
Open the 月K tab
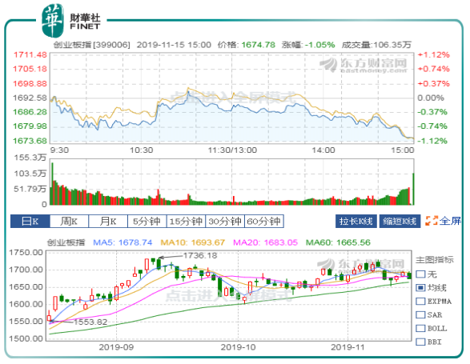pos(108,222)
